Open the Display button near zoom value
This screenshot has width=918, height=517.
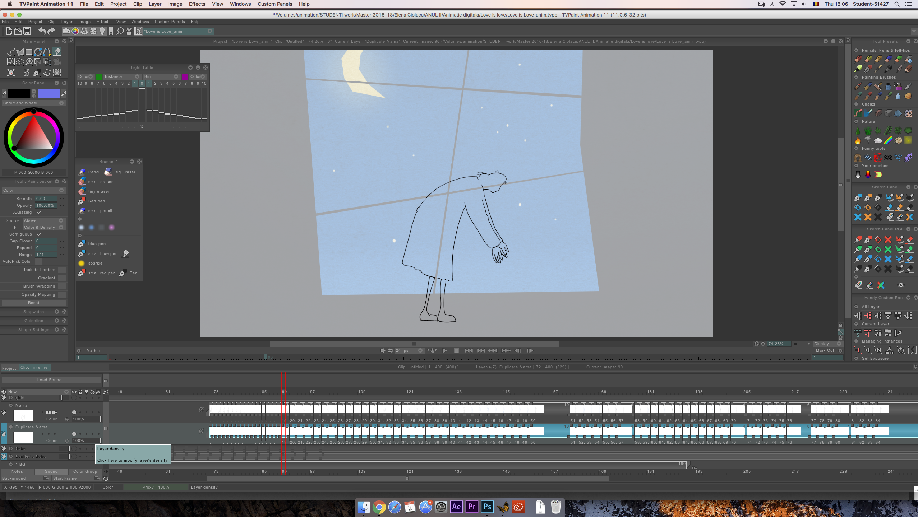(828, 344)
